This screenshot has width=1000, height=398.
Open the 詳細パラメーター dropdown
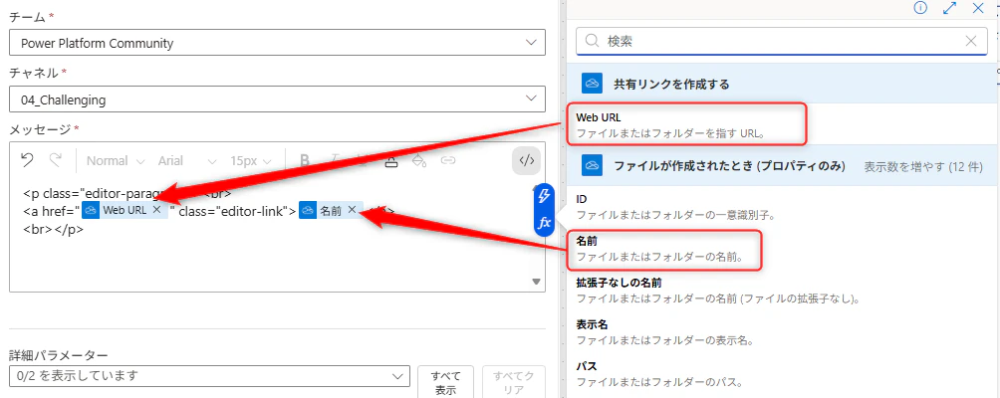[209, 376]
